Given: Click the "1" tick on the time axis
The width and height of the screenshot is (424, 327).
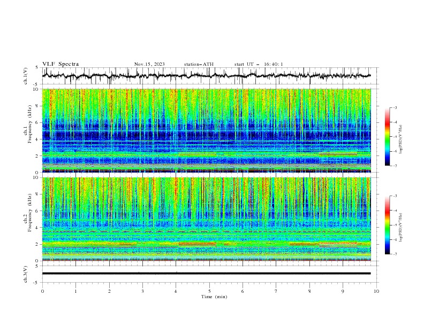Looking at the screenshot, I should 75,291.
